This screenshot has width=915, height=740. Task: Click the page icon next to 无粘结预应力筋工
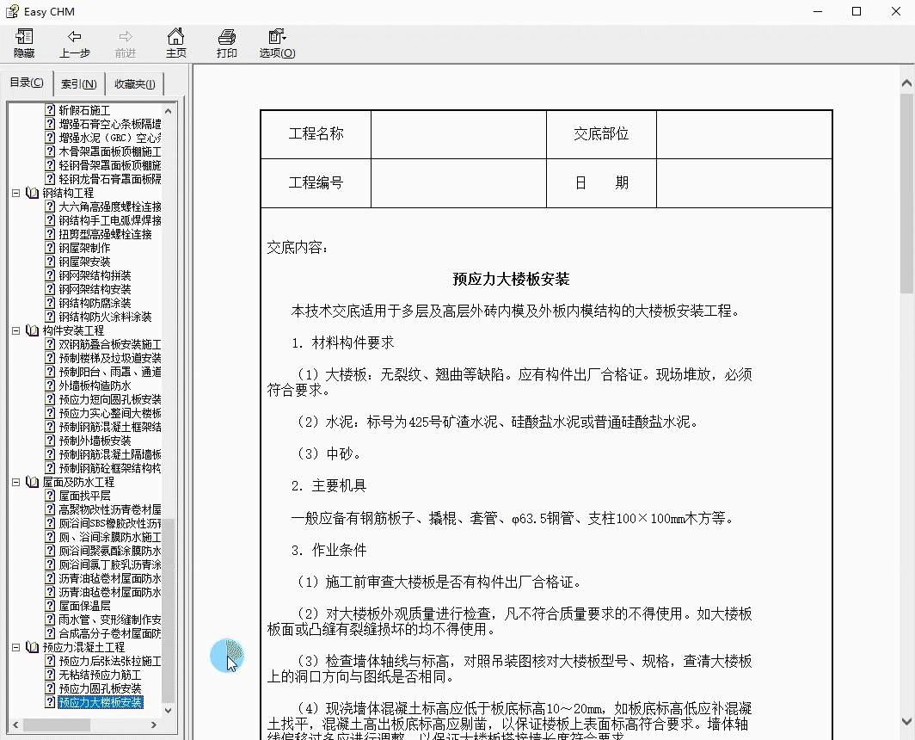pos(50,675)
